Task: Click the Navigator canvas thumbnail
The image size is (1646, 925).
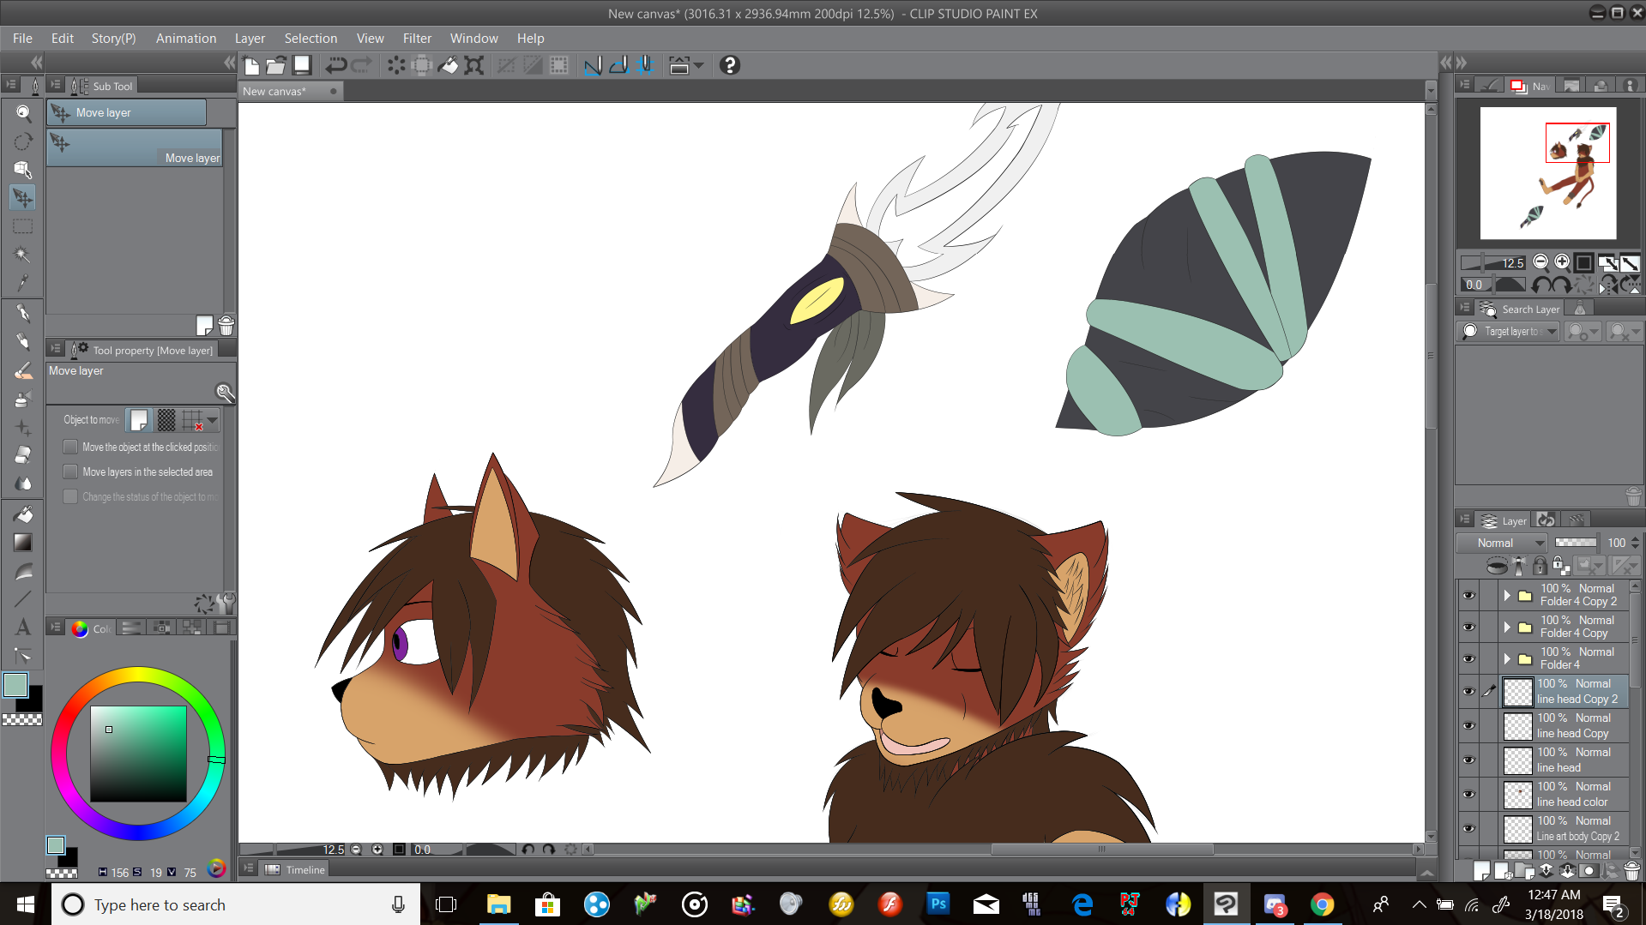Action: 1548,173
